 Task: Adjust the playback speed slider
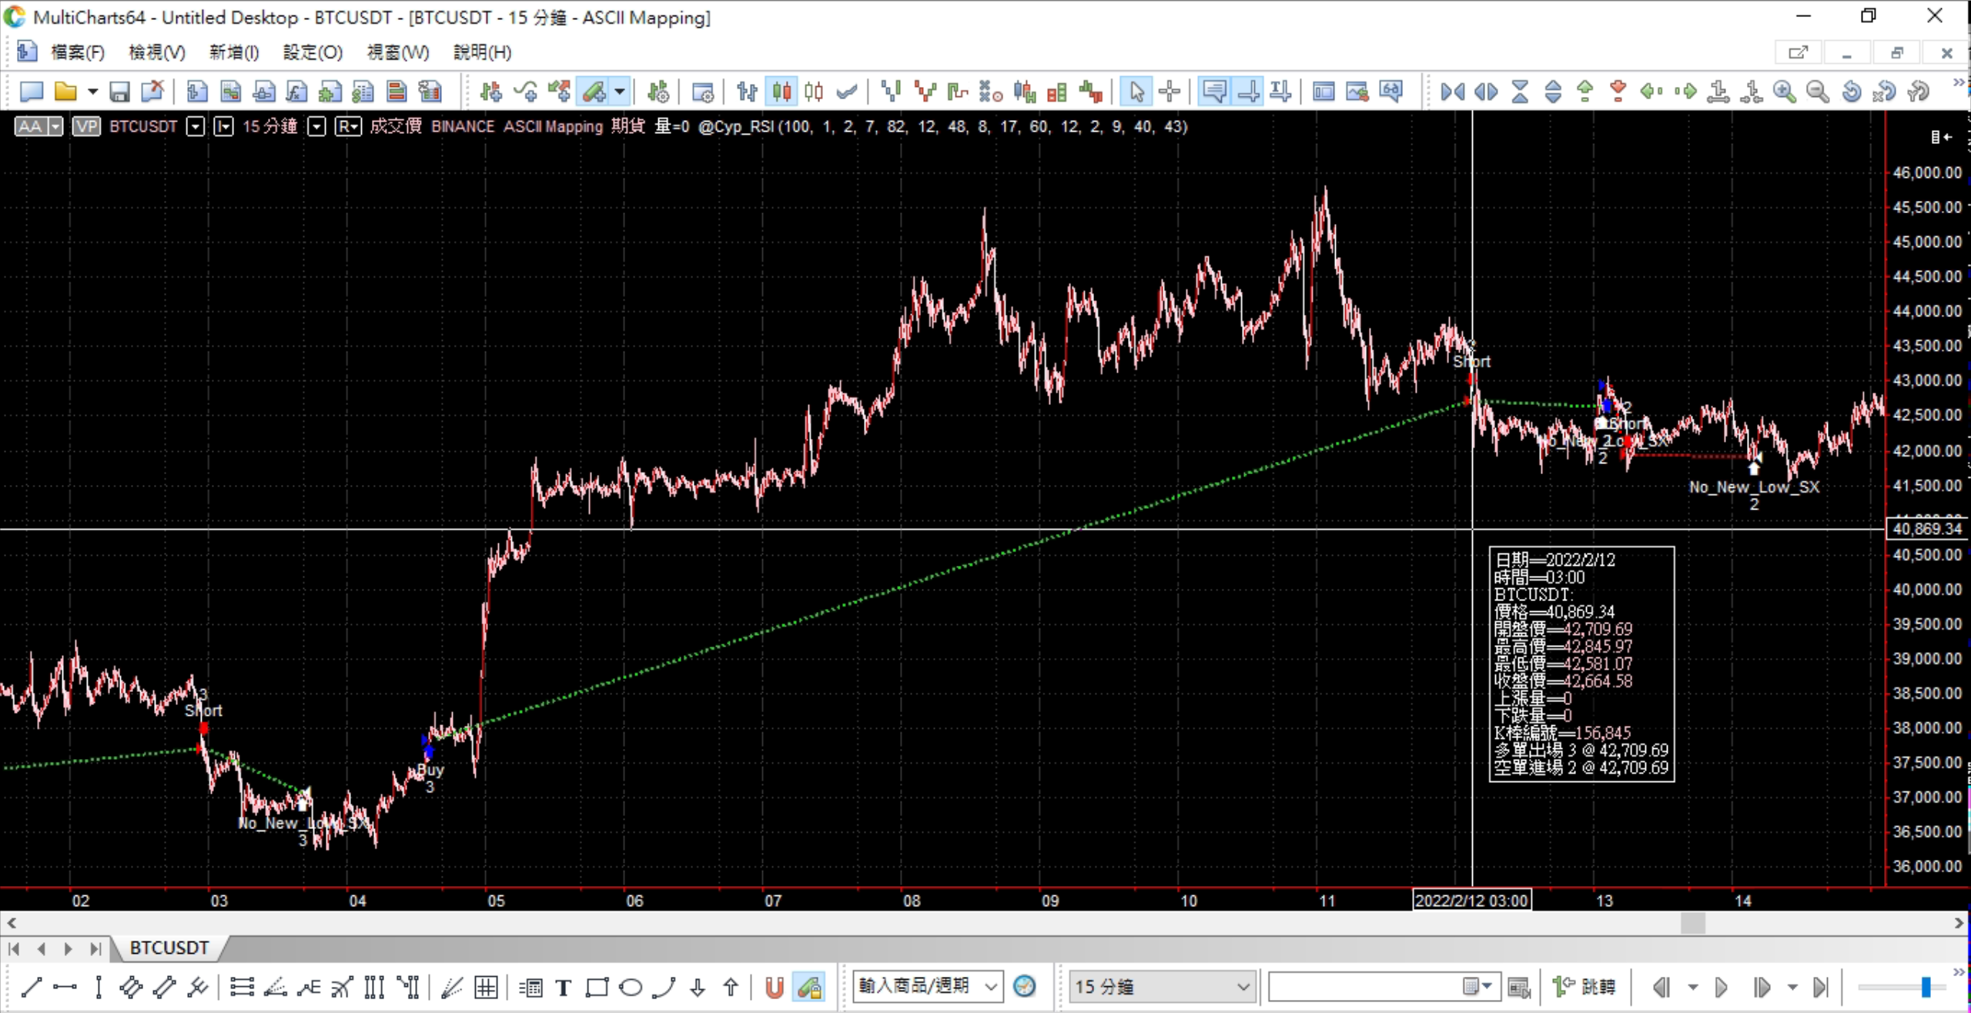pyautogui.click(x=1925, y=987)
